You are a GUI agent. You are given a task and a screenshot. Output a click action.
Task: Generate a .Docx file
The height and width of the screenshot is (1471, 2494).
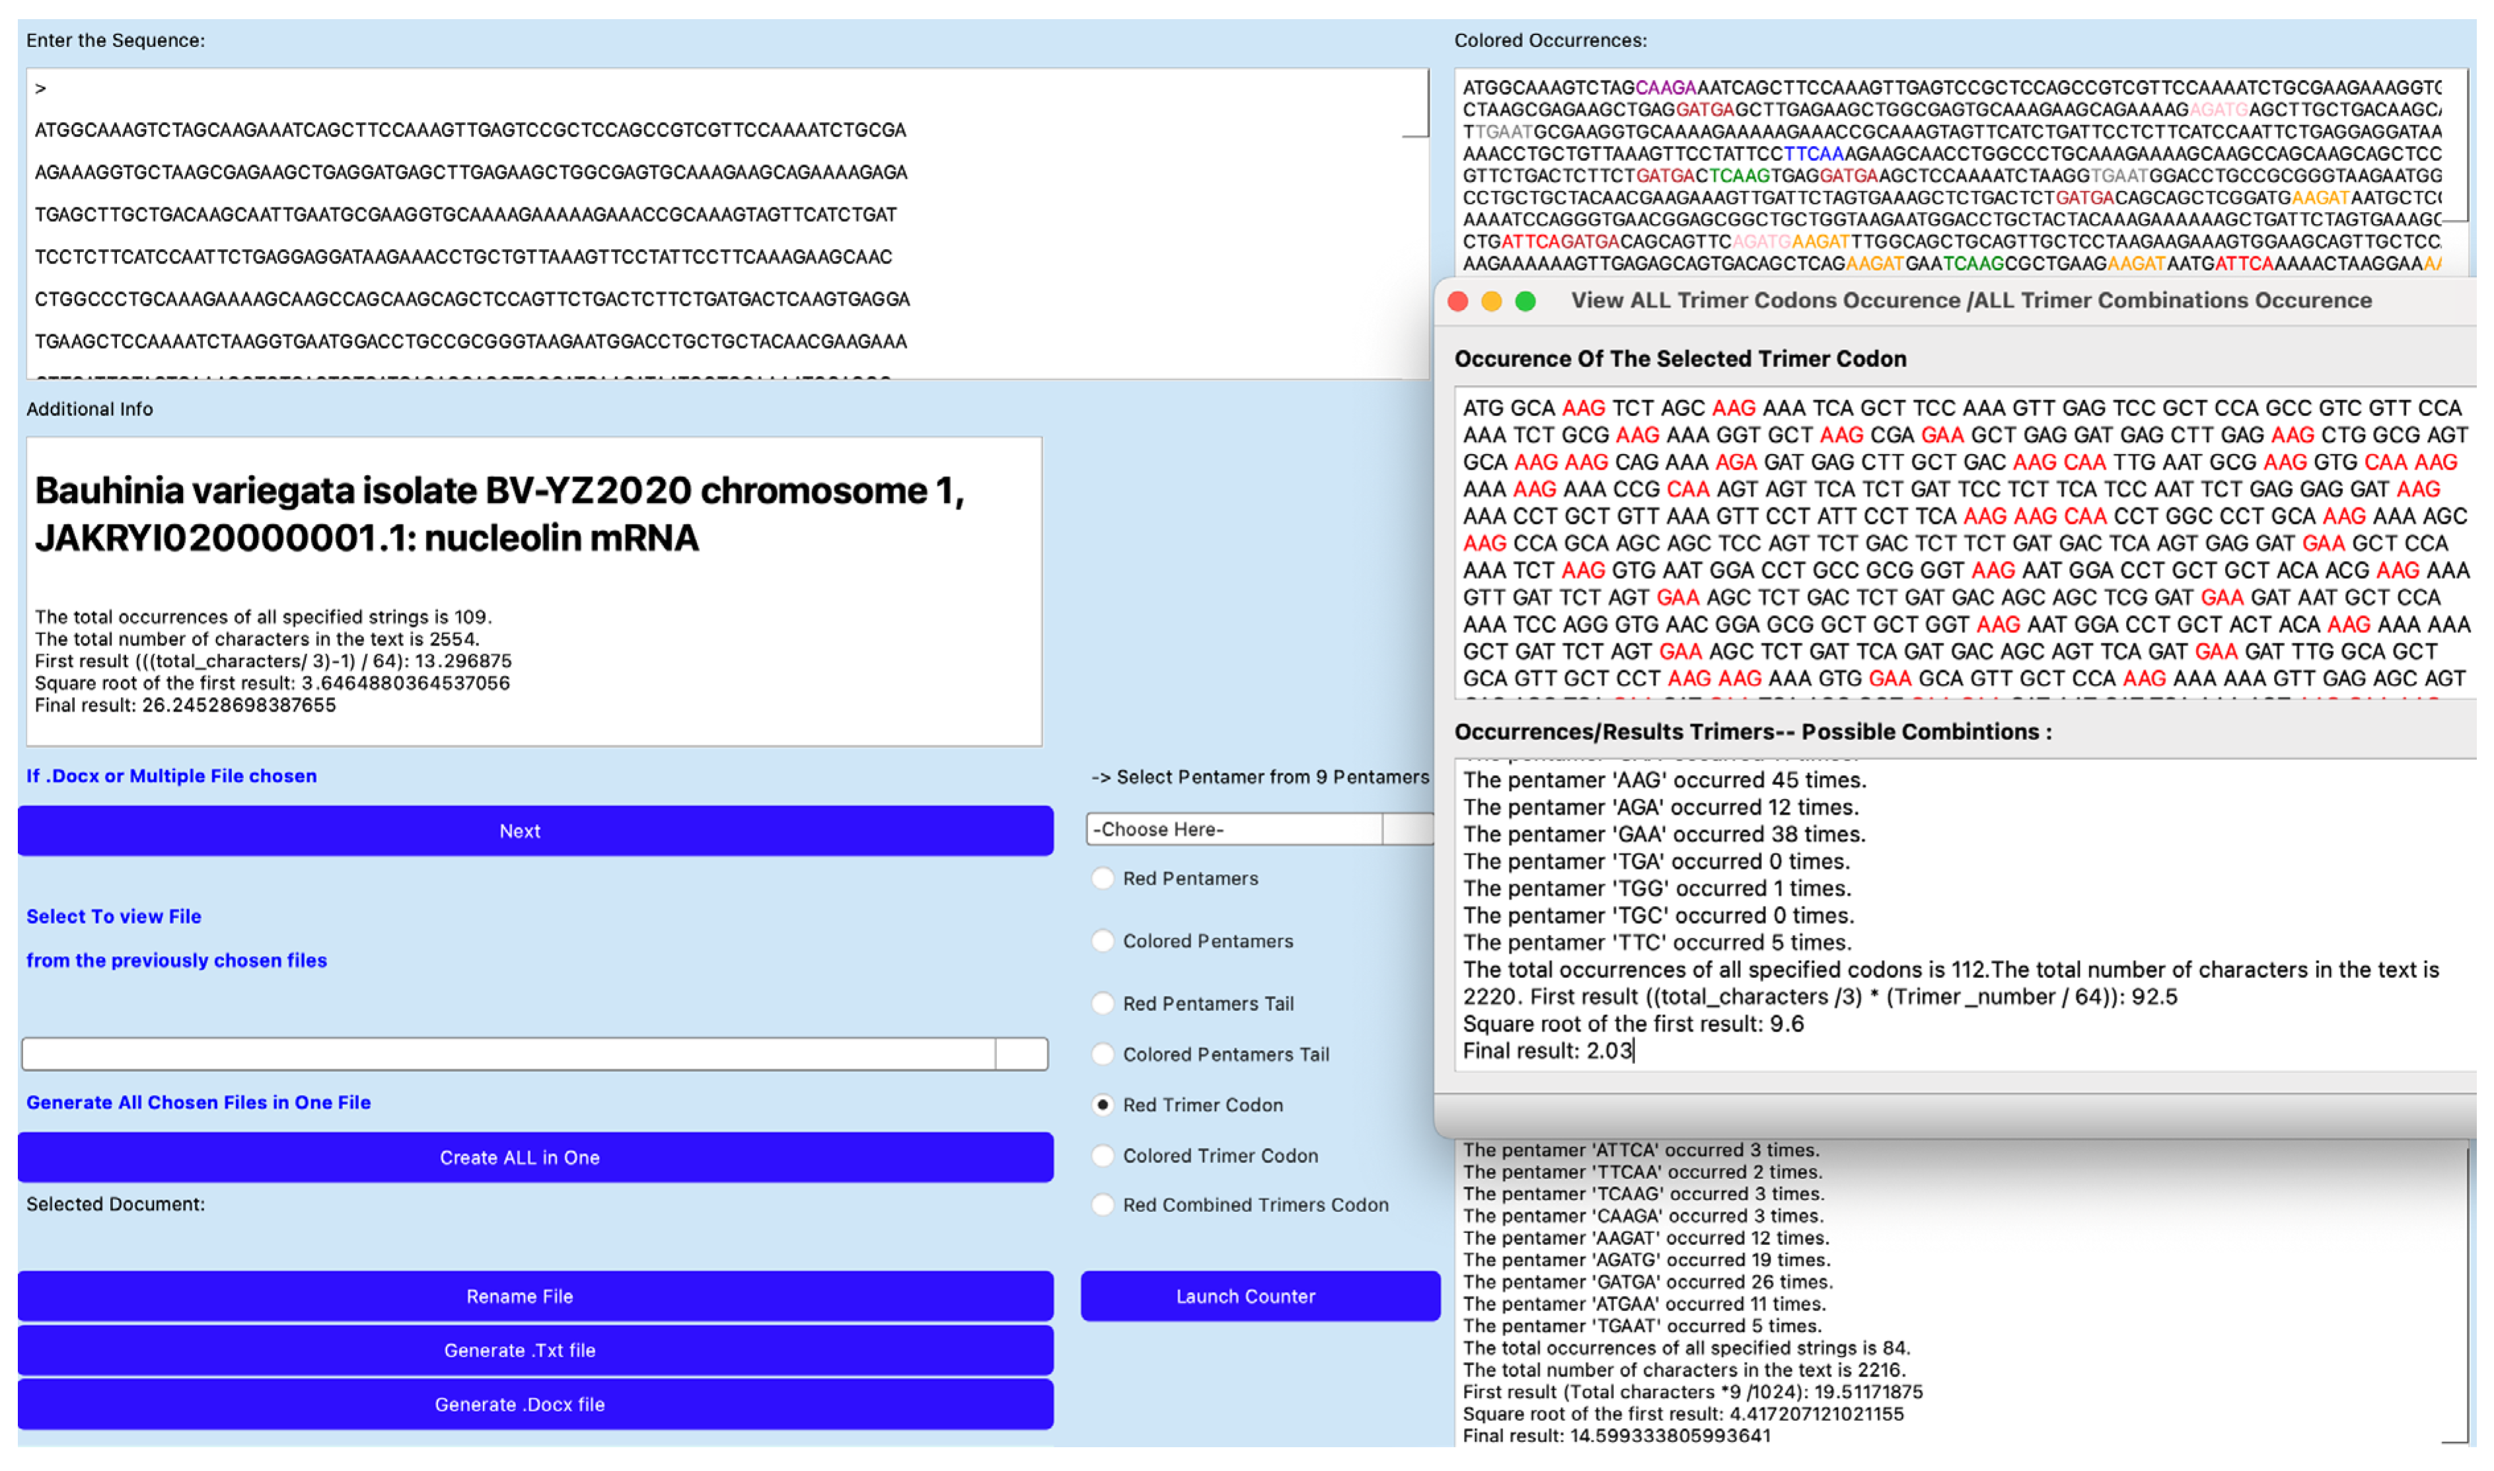[x=519, y=1404]
